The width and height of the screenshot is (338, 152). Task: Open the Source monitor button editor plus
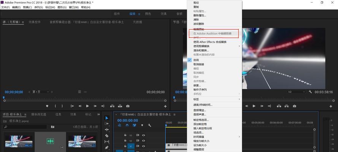[165, 106]
